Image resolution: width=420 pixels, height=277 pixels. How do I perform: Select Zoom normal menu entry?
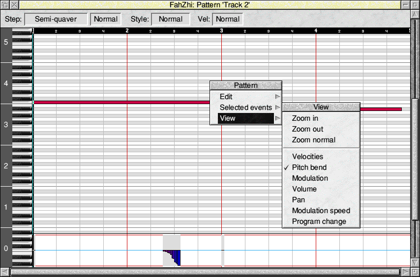tap(313, 140)
